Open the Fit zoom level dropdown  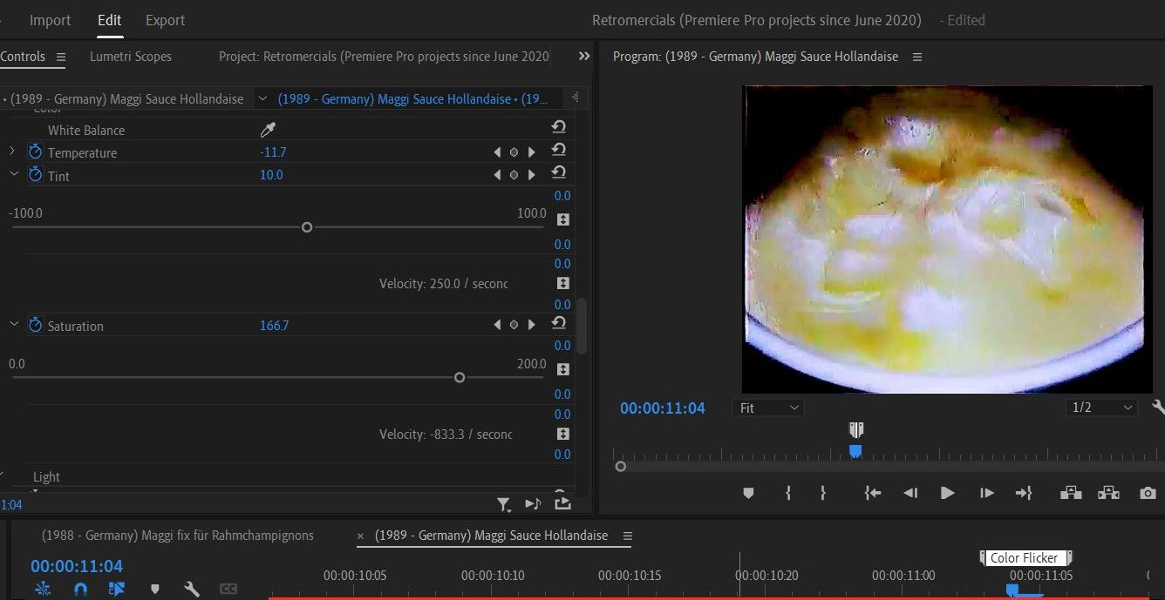769,408
